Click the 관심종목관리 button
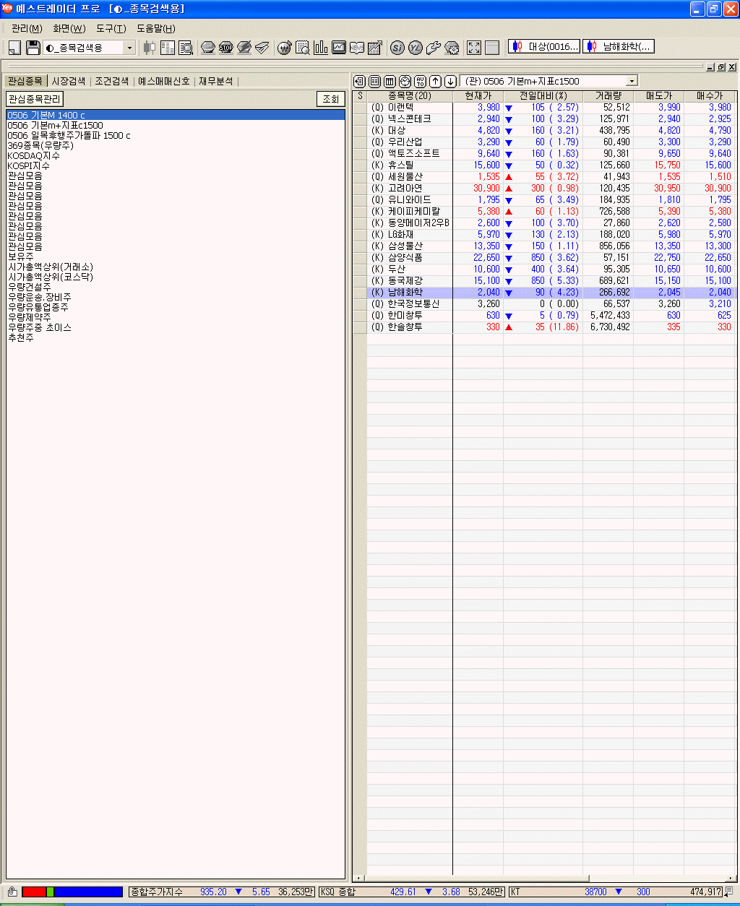This screenshot has height=906, width=740. click(35, 99)
